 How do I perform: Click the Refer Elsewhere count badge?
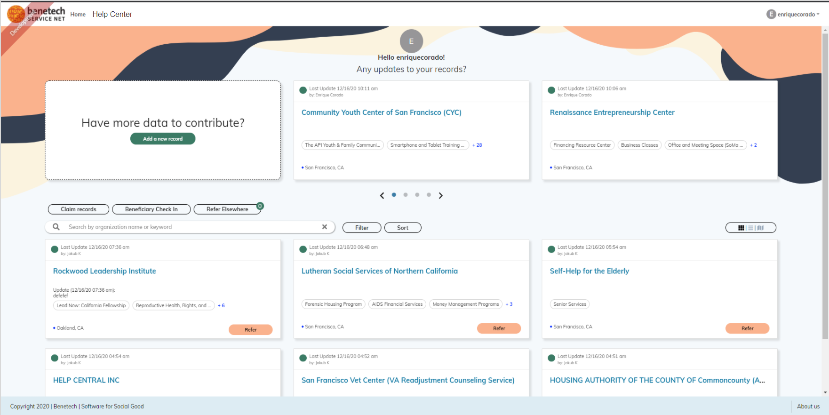(x=260, y=206)
